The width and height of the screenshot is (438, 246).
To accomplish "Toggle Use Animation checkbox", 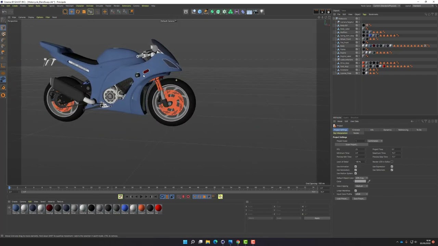I will 356,166.
